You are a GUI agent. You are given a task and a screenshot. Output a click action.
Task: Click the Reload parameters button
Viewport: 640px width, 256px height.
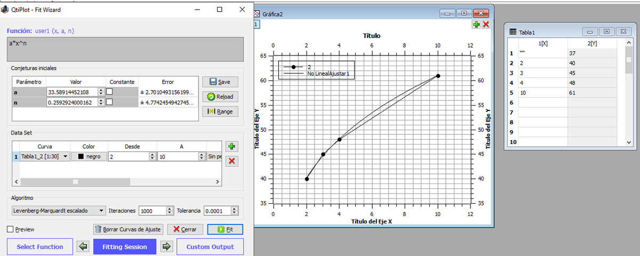pyautogui.click(x=220, y=97)
